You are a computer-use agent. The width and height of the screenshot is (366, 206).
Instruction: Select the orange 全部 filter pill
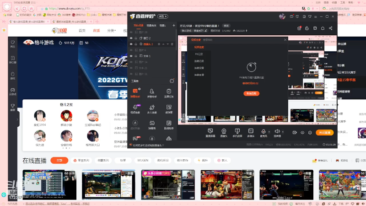tap(59, 161)
